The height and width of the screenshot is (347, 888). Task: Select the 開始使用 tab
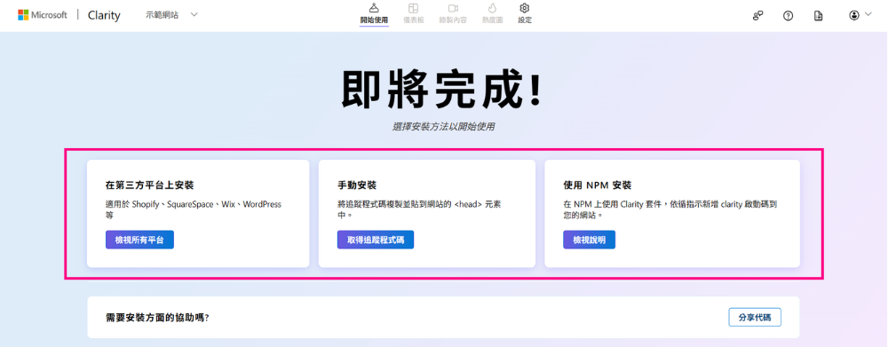pyautogui.click(x=375, y=15)
